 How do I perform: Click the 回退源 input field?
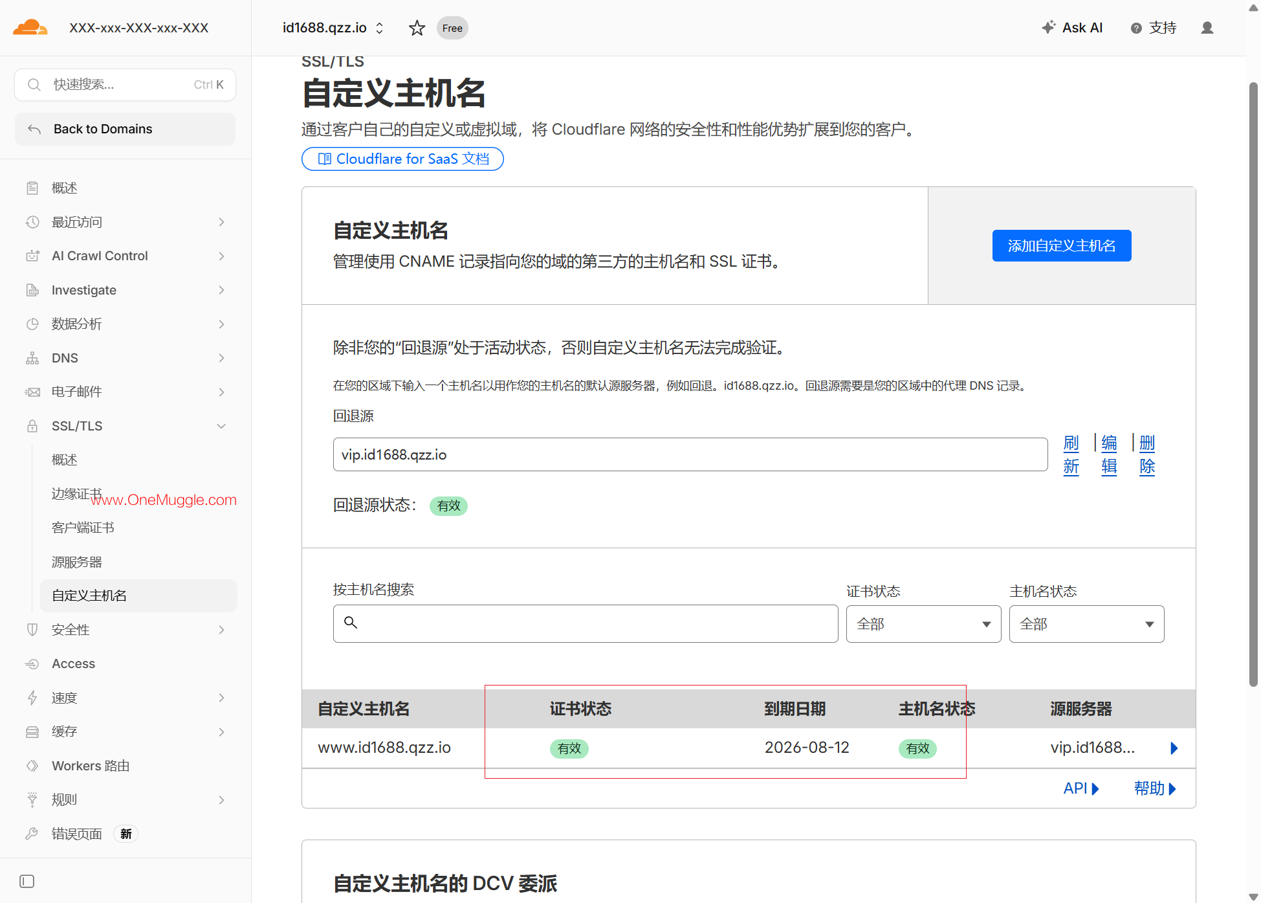[690, 454]
